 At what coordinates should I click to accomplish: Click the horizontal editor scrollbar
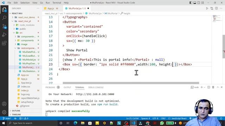click(x=131, y=83)
